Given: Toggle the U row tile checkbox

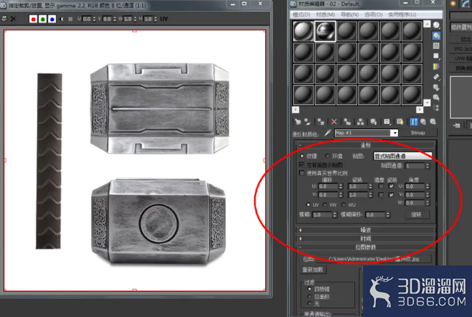Looking at the screenshot, I should [391, 186].
